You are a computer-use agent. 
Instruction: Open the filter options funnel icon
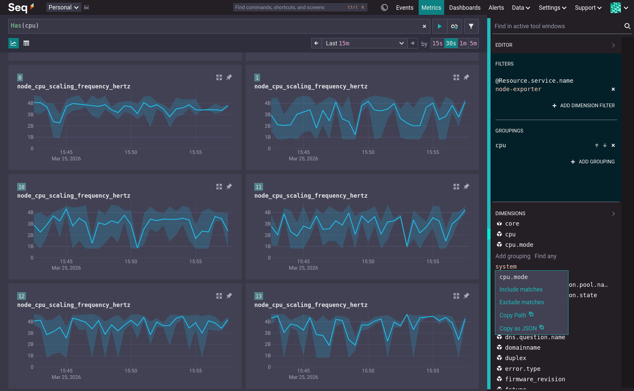tap(471, 26)
